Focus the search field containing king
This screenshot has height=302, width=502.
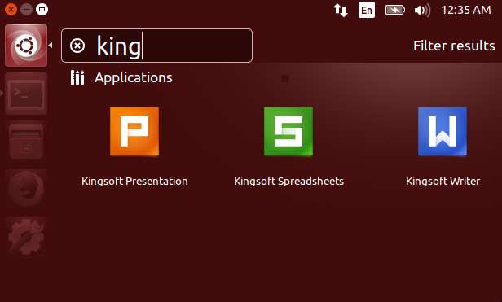(156, 46)
